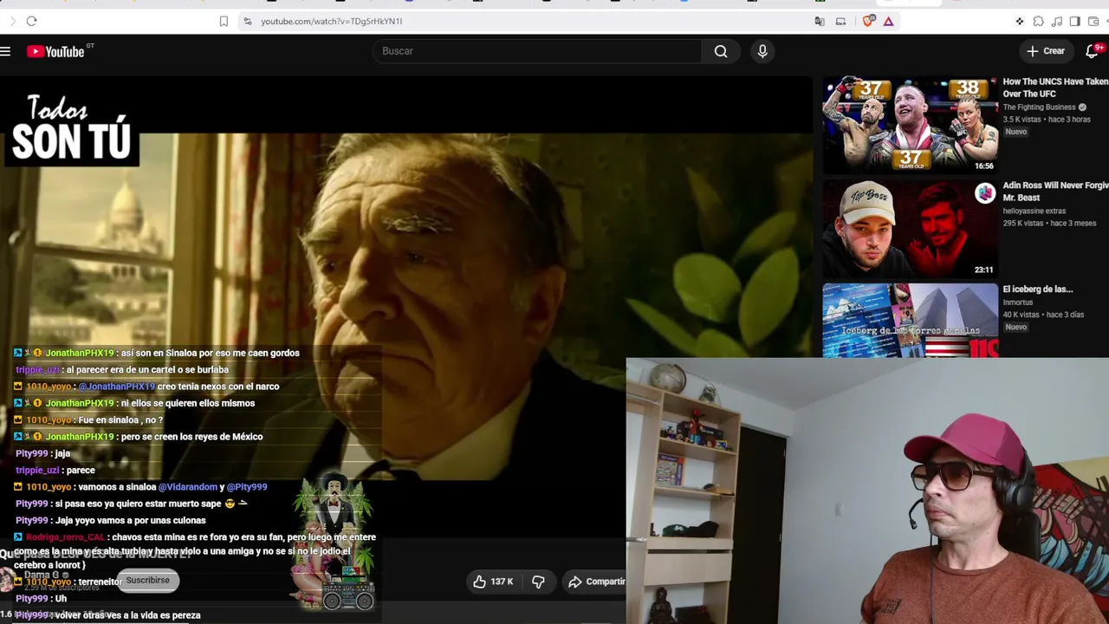Subscribe with the Suscribirse button

tap(147, 581)
